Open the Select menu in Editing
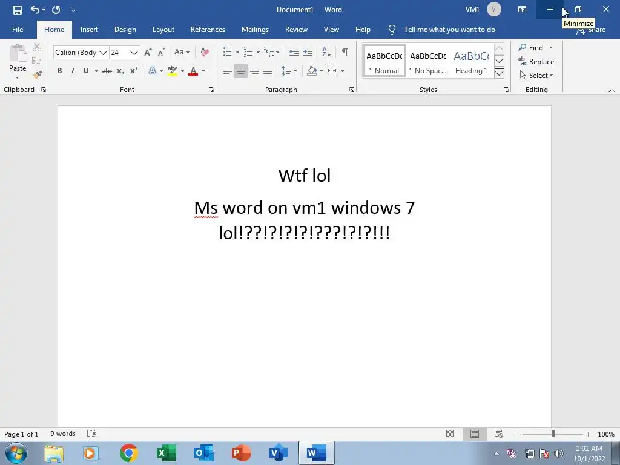The image size is (620, 465). 536,75
